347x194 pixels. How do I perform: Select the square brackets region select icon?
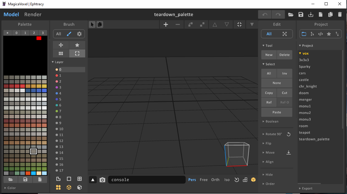pos(77,53)
